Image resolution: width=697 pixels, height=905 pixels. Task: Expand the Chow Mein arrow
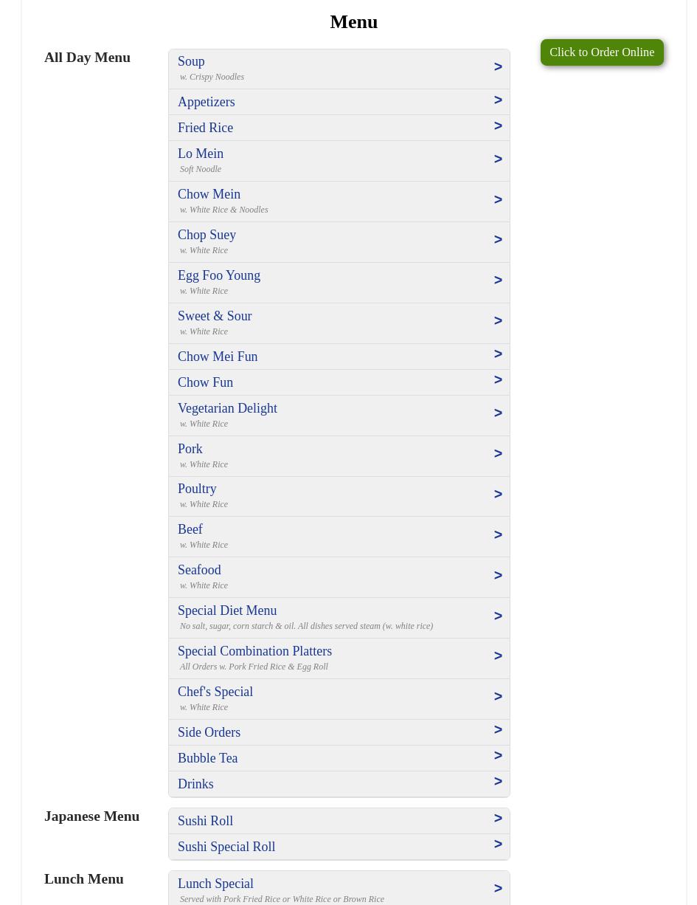(x=498, y=200)
